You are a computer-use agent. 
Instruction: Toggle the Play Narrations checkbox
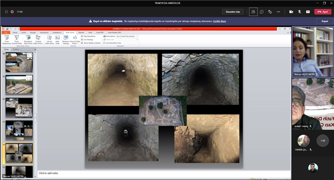[x=82, y=37]
